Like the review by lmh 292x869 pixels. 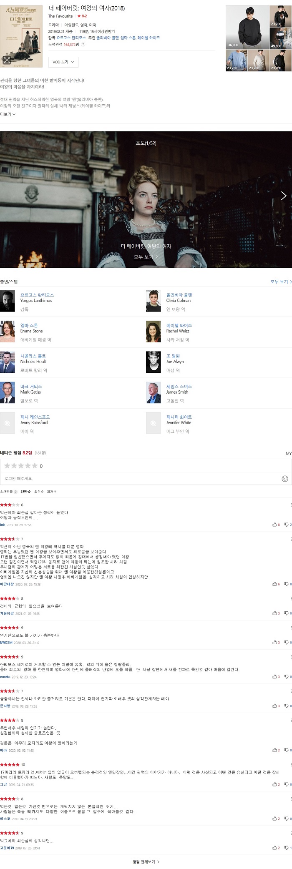pos(276,525)
